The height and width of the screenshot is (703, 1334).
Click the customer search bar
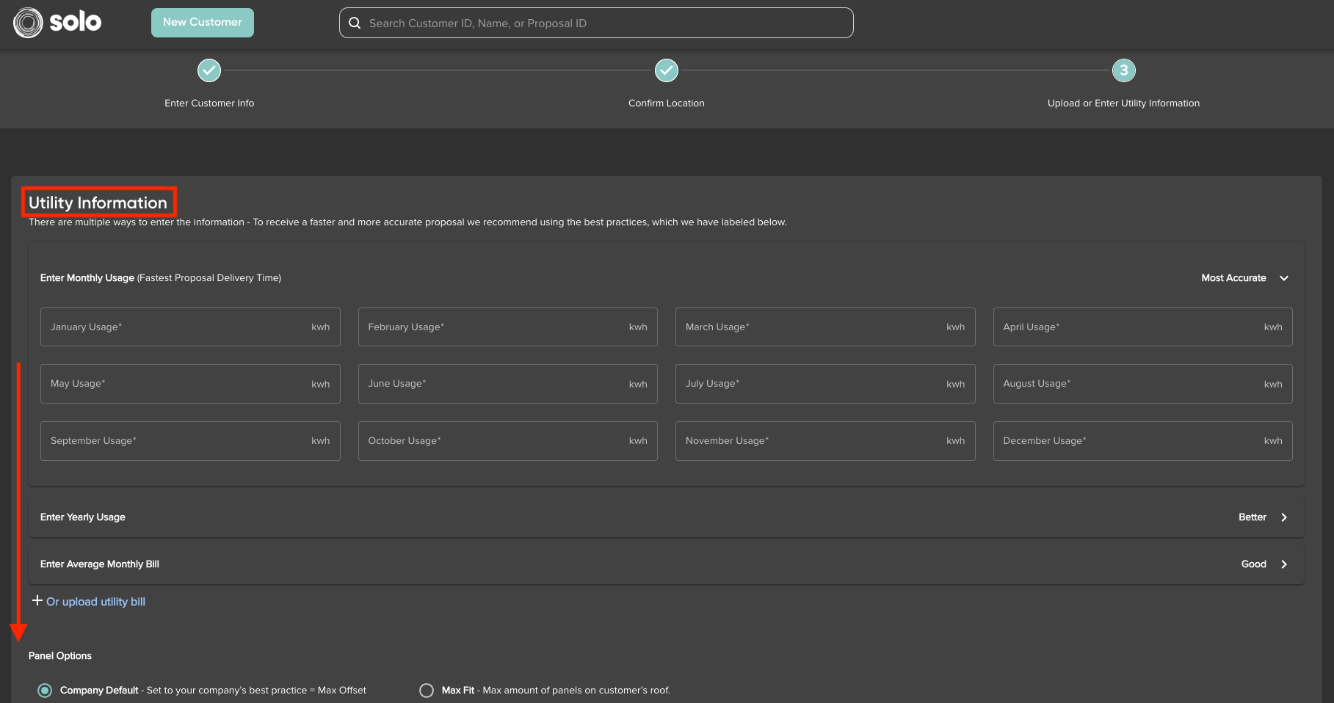(595, 23)
